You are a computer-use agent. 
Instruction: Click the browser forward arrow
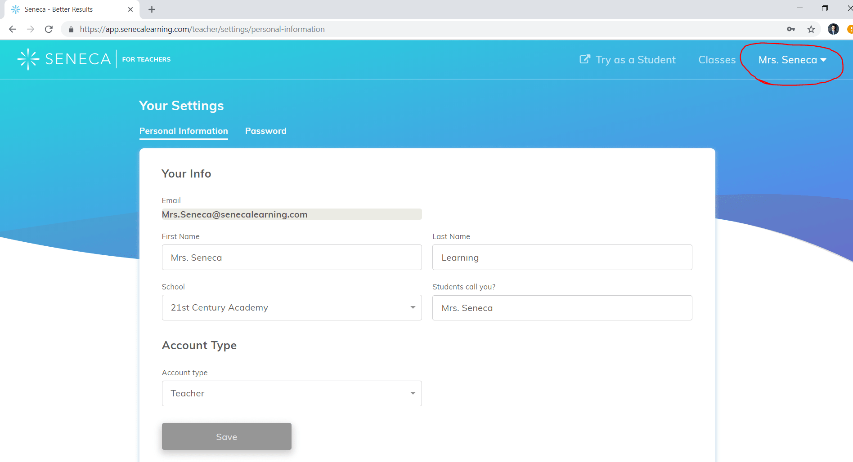31,29
